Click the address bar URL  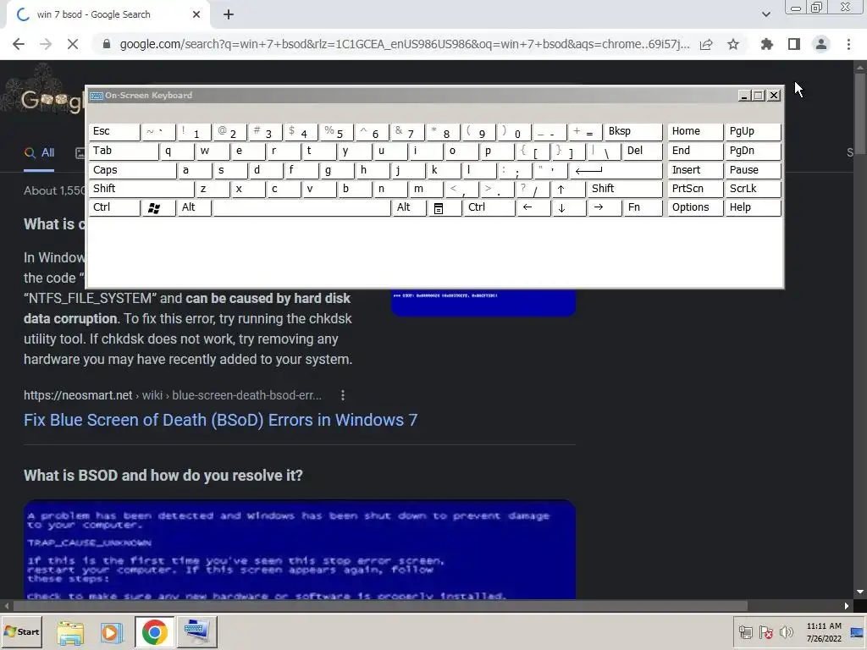pos(405,44)
